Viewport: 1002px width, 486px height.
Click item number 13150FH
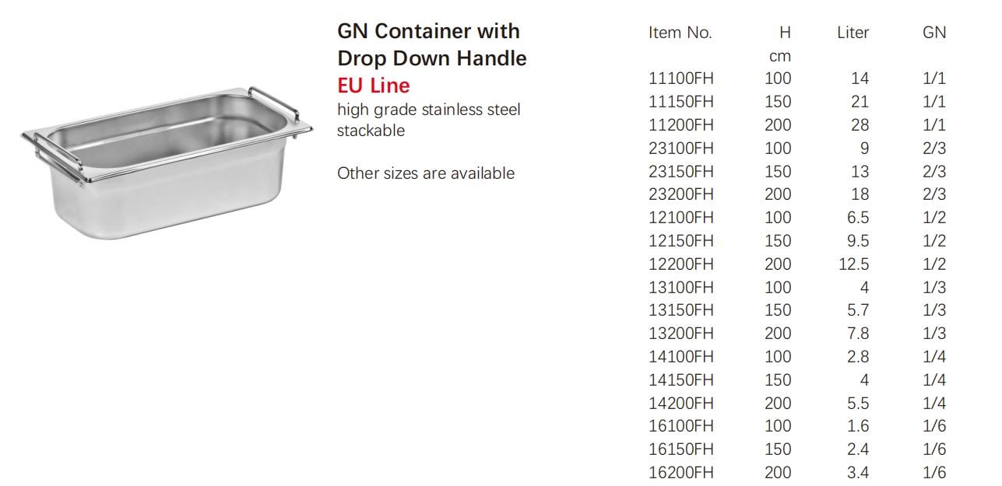point(681,310)
